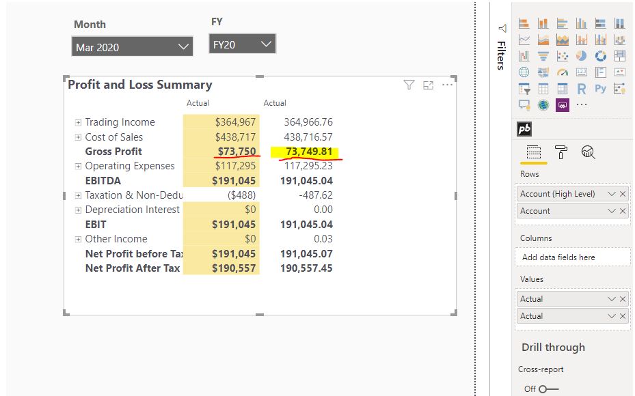Open visual filter funnel icon
635x396 pixels.
click(x=409, y=85)
